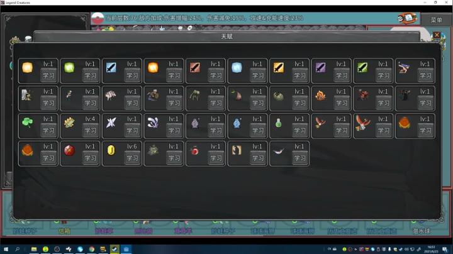Select the large red bird talent icon
Screen dimensions: 453x254
click(x=362, y=123)
